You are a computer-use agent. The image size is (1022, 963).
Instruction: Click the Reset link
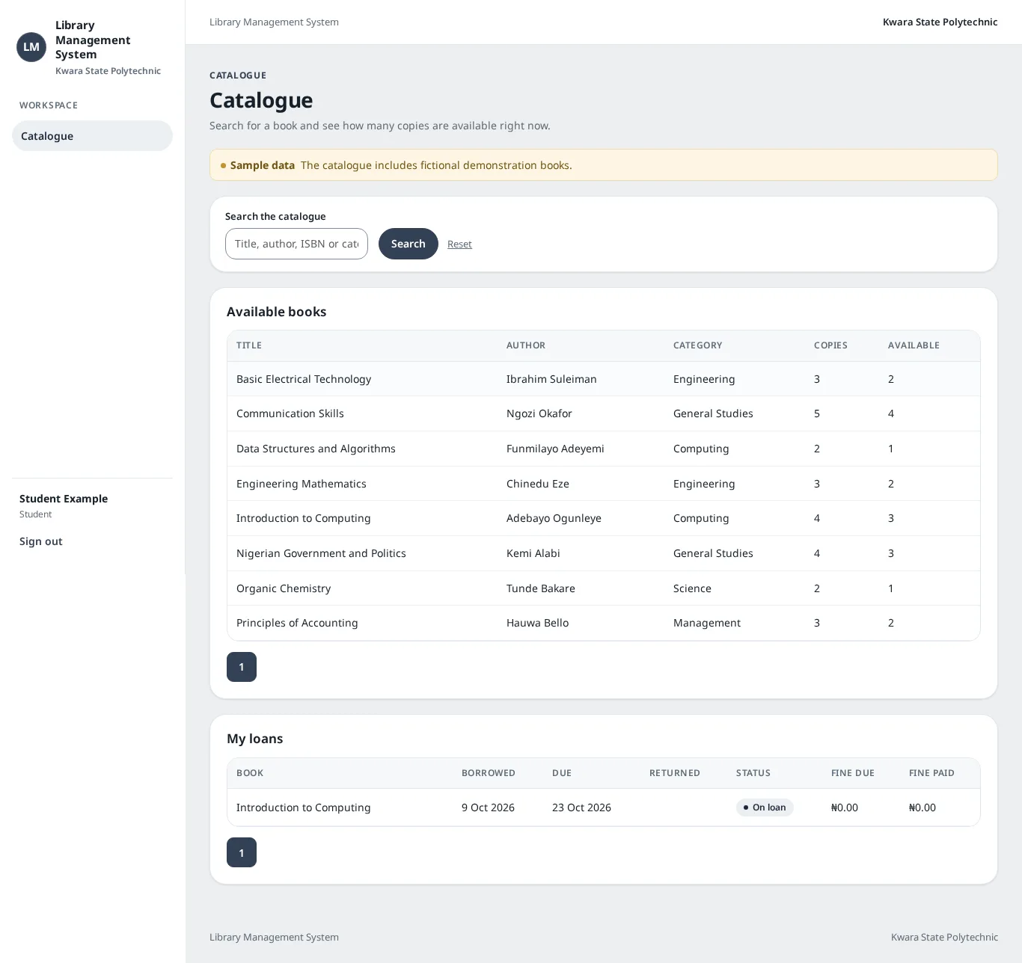tap(459, 244)
